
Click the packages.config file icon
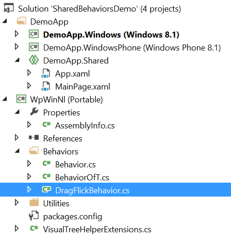(34, 216)
